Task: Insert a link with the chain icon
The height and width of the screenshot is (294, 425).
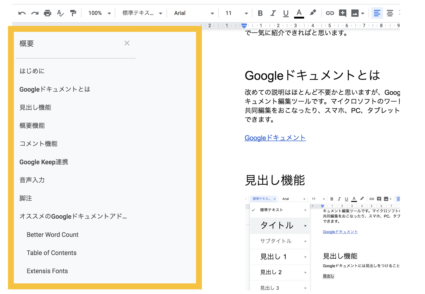Action: click(330, 13)
